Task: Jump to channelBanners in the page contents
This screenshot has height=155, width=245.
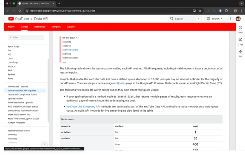Action: (x=70, y=50)
